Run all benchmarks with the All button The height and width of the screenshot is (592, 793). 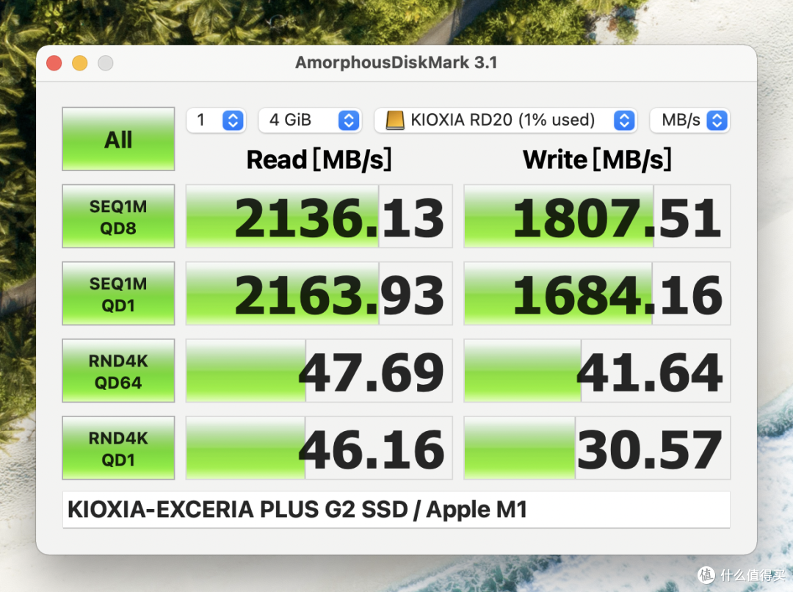coord(118,139)
